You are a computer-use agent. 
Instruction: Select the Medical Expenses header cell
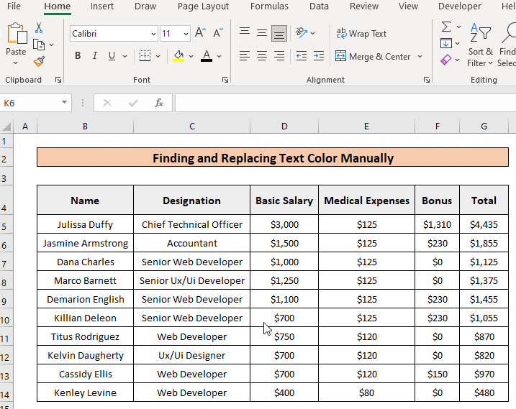point(366,201)
